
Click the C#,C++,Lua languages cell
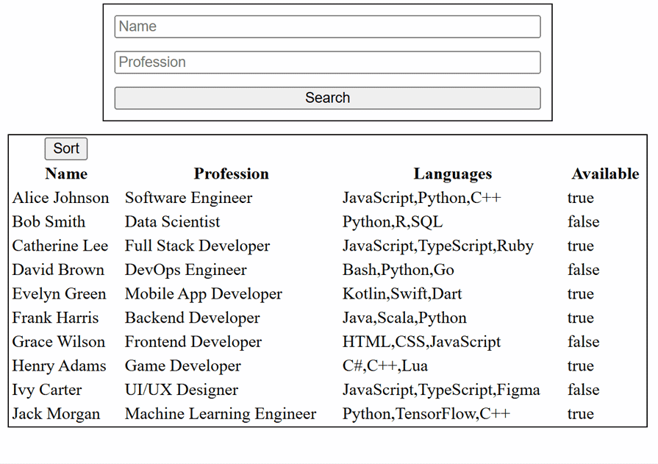click(x=385, y=365)
